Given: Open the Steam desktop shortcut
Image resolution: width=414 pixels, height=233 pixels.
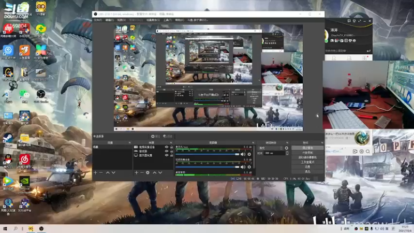Looking at the screenshot, I should click(8, 140).
